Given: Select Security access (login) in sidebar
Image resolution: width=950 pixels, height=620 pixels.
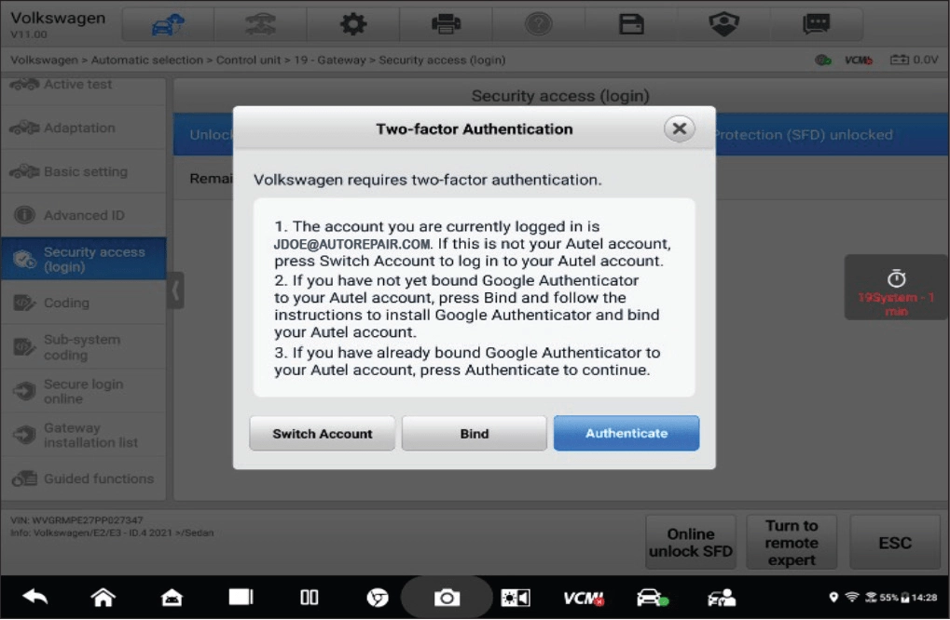Looking at the screenshot, I should pyautogui.click(x=83, y=258).
